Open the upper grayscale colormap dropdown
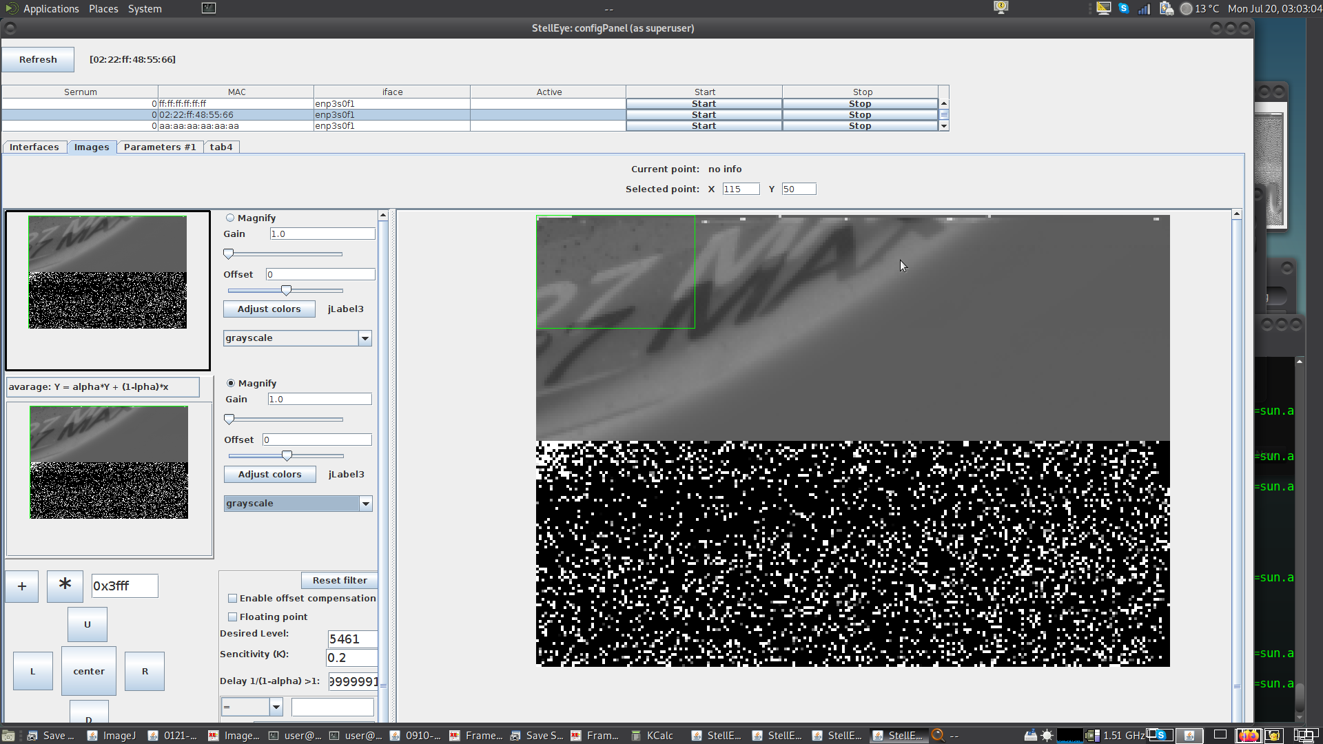Viewport: 1323px width, 744px height. coord(365,338)
